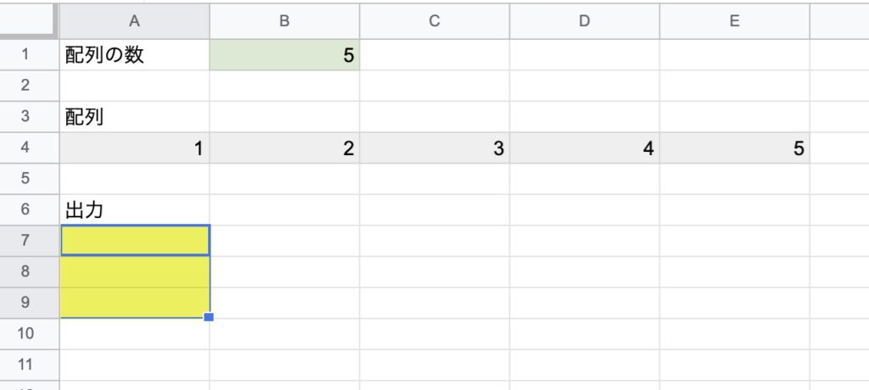The height and width of the screenshot is (390, 869).
Task: Select column C header
Action: pos(435,21)
